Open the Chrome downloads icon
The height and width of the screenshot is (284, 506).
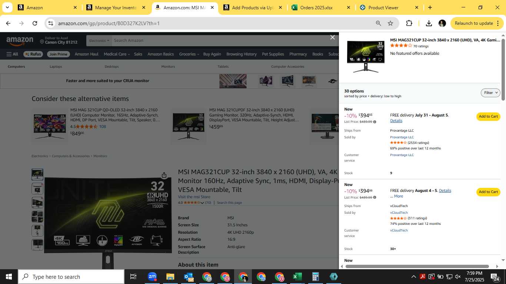coord(429,23)
